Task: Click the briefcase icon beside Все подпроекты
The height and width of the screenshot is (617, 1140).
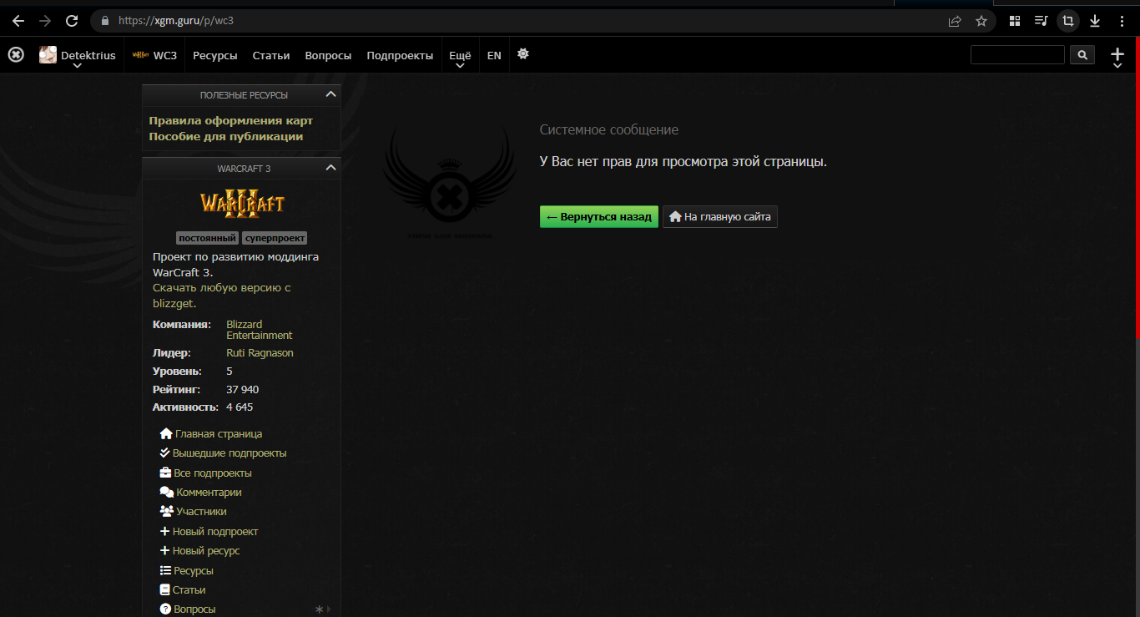Action: [x=165, y=473]
